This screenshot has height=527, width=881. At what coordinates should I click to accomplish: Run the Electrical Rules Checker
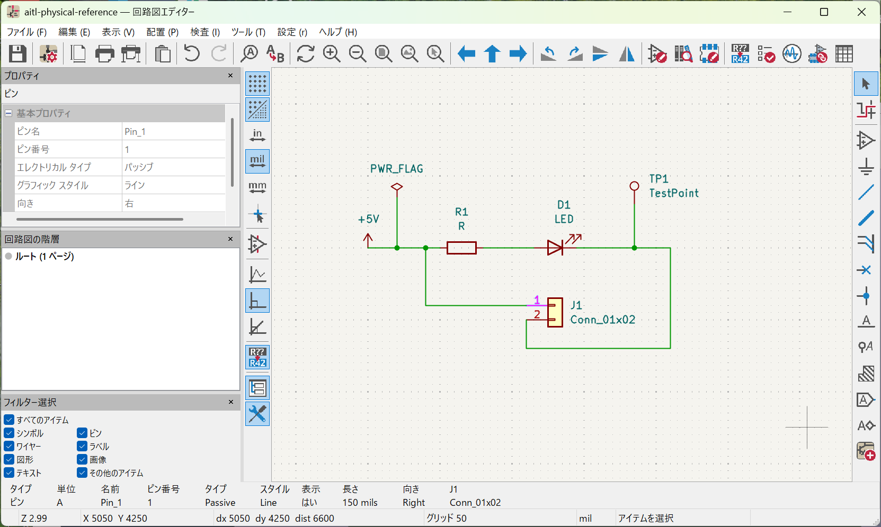(767, 53)
